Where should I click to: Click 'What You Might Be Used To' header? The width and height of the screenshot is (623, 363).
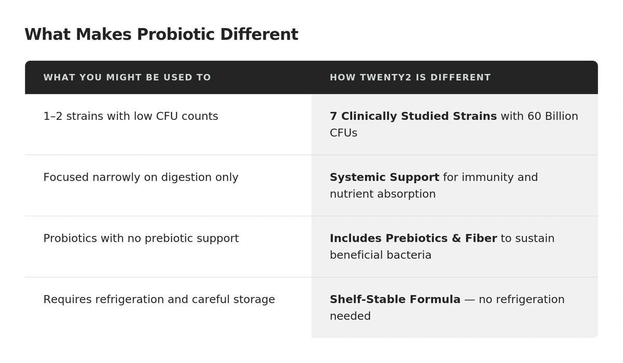127,78
